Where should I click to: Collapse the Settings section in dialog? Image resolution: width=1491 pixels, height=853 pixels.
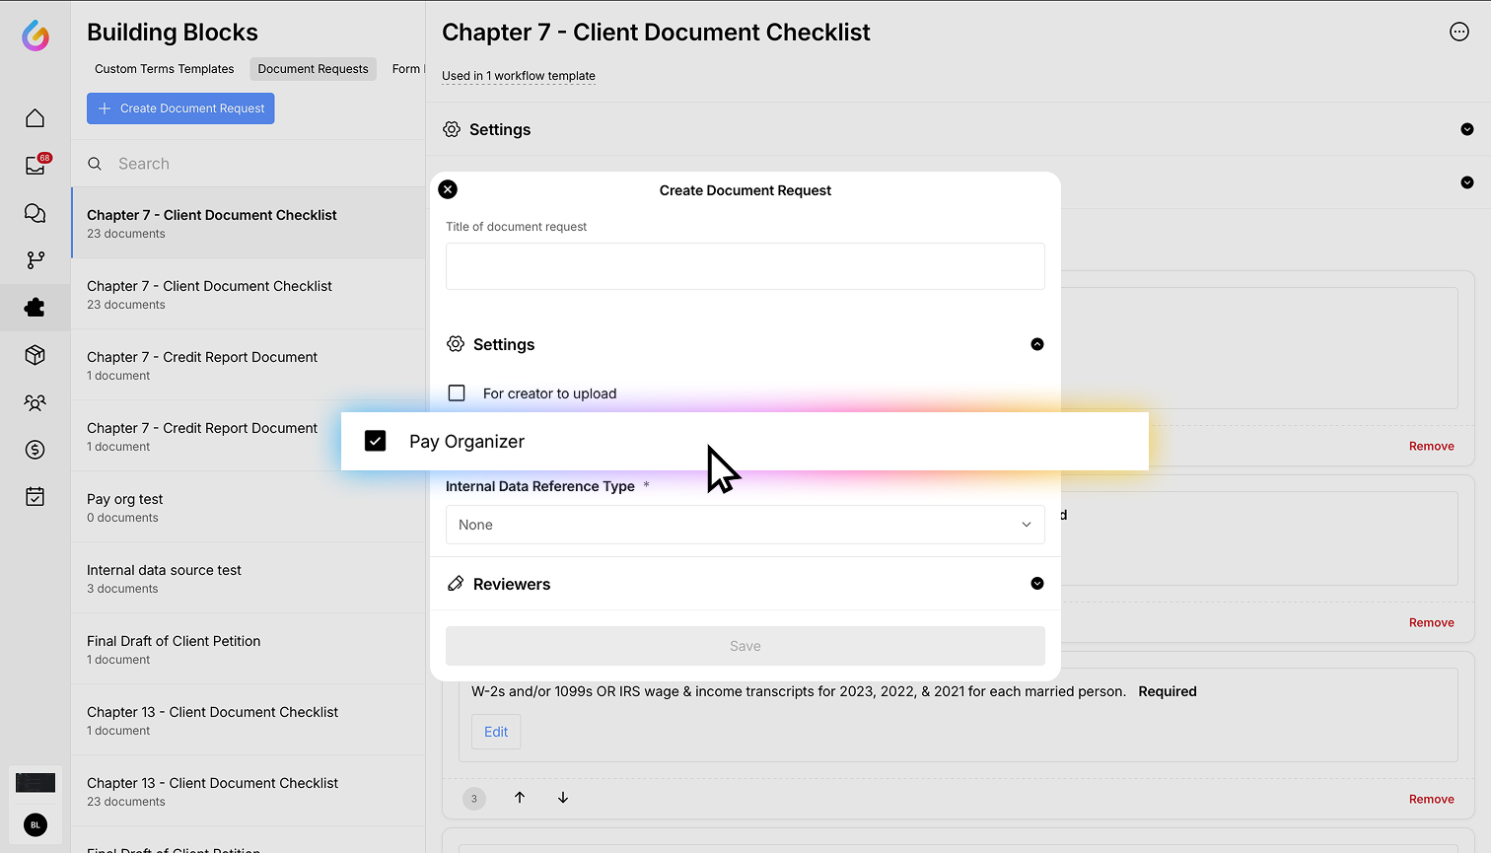click(1036, 344)
